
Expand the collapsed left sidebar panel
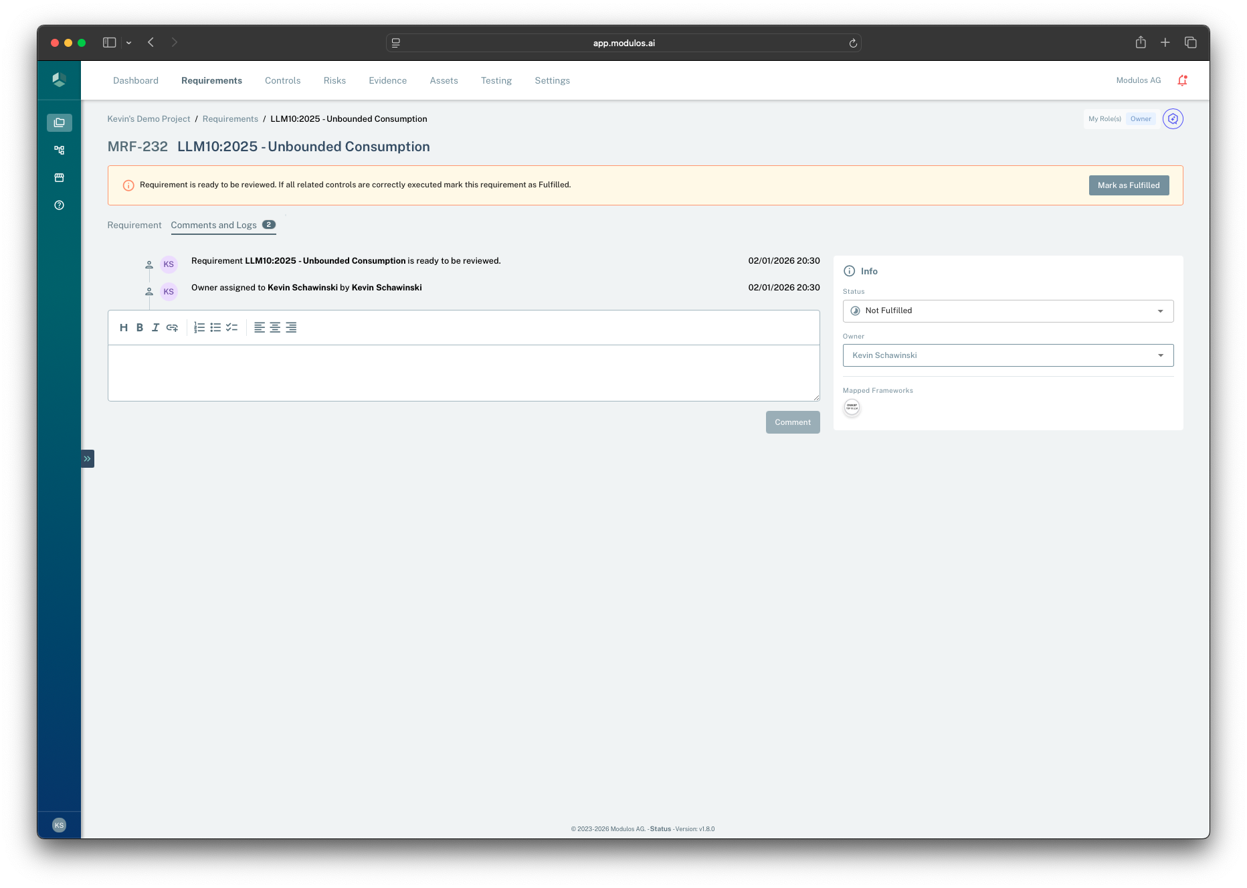pyautogui.click(x=87, y=458)
